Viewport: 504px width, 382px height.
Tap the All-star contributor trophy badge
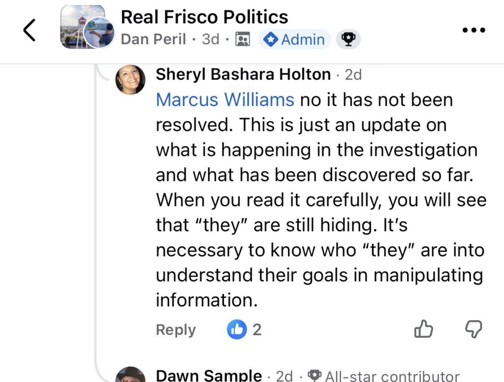tap(315, 376)
